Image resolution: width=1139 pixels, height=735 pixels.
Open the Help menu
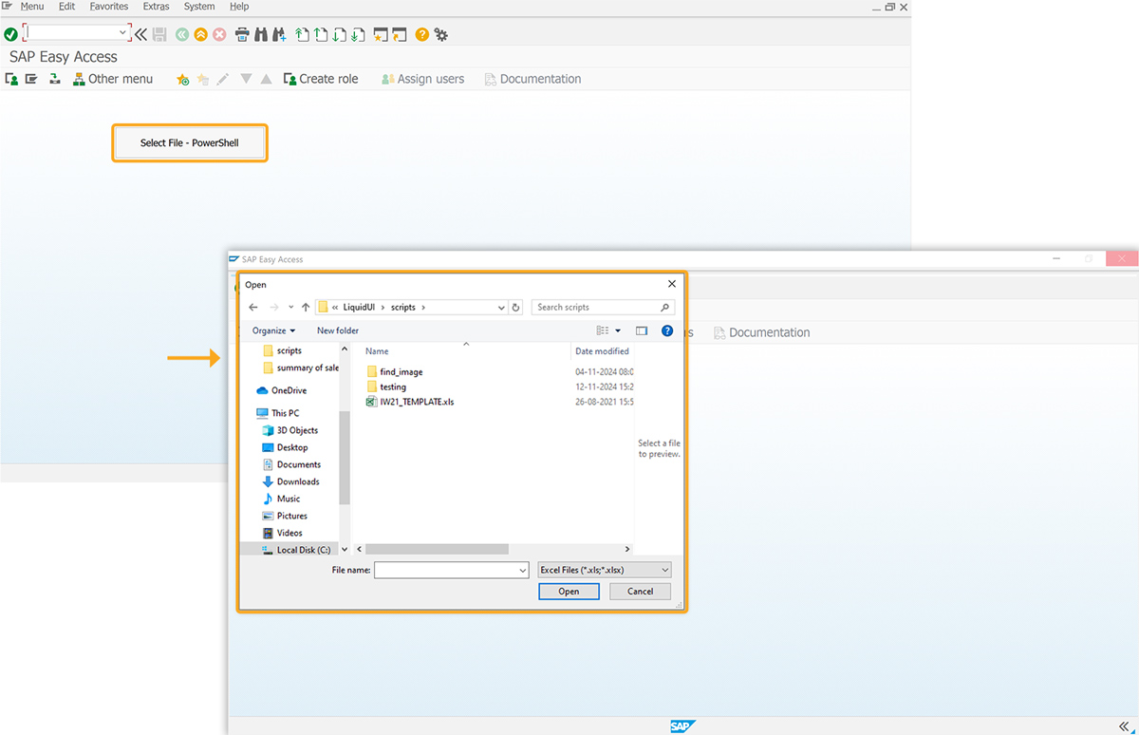click(239, 7)
